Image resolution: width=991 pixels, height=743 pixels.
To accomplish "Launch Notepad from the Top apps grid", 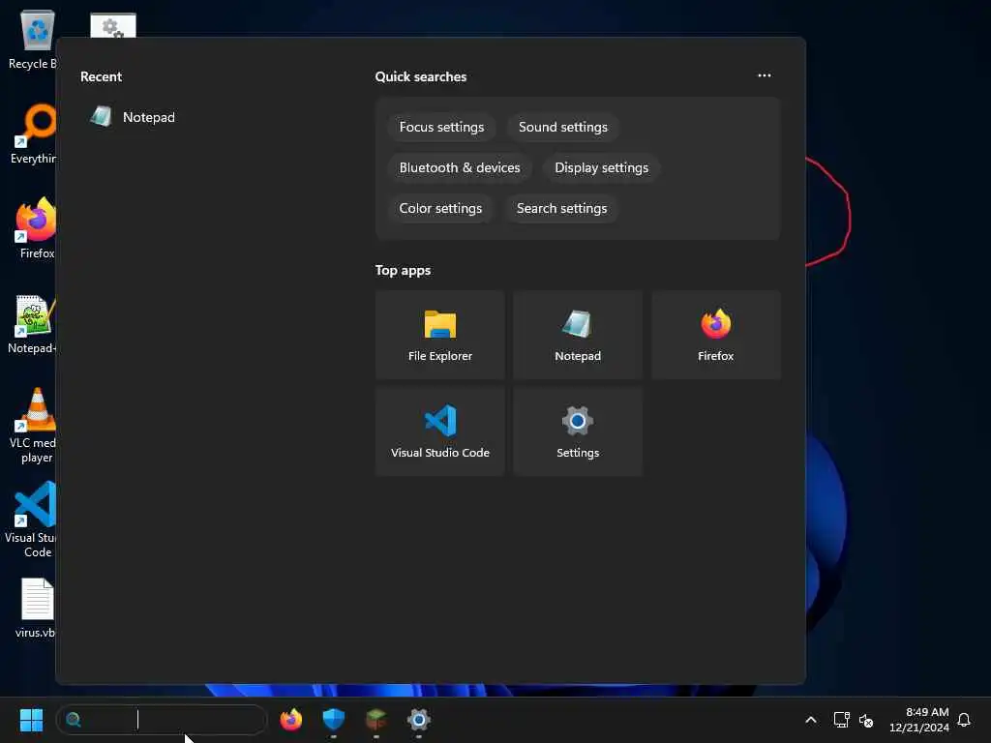I will [578, 335].
